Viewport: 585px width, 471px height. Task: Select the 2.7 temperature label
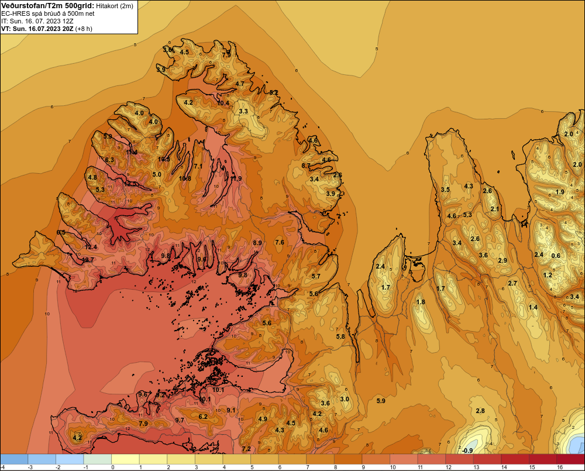coord(512,283)
